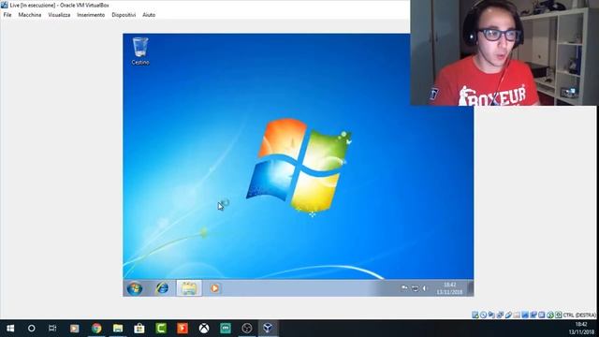
Task: Open Cortana search circle on host taskbar
Action: (31, 329)
